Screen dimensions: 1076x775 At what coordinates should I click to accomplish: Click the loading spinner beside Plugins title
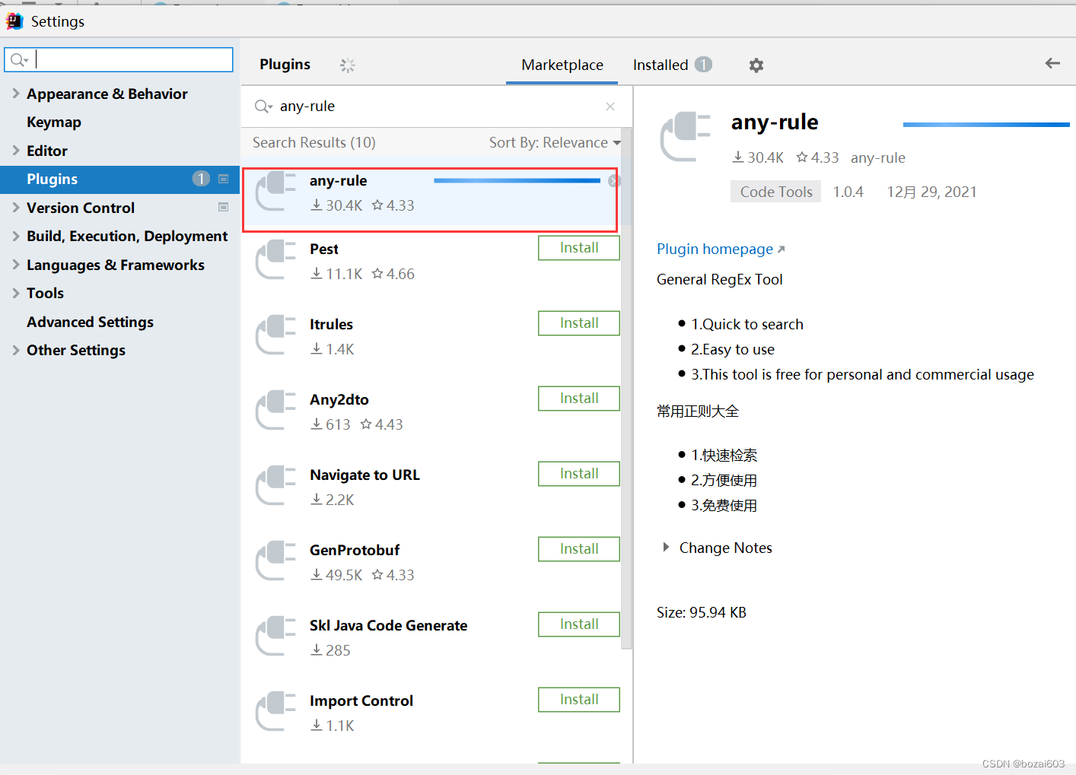tap(348, 65)
